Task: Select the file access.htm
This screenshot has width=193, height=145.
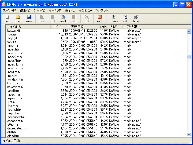Action: click(x=15, y=121)
